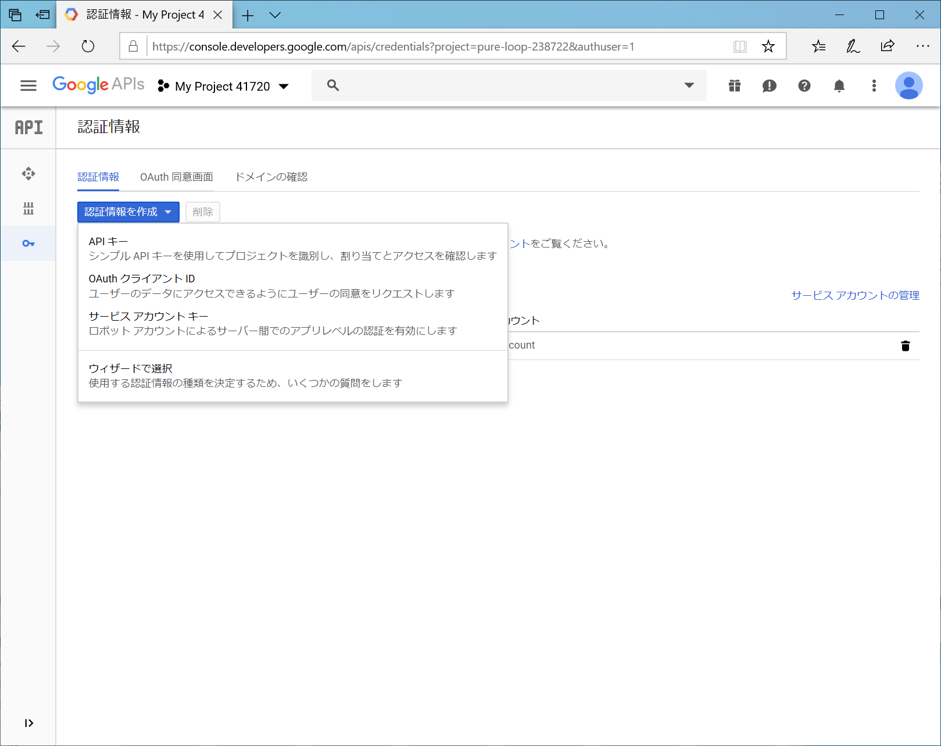Open the three-dot settings menu

(874, 86)
